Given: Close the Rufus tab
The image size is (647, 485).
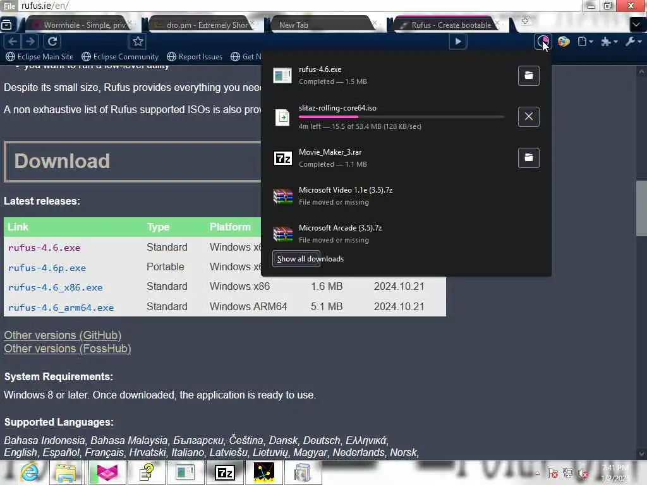Looking at the screenshot, I should coord(497,23).
